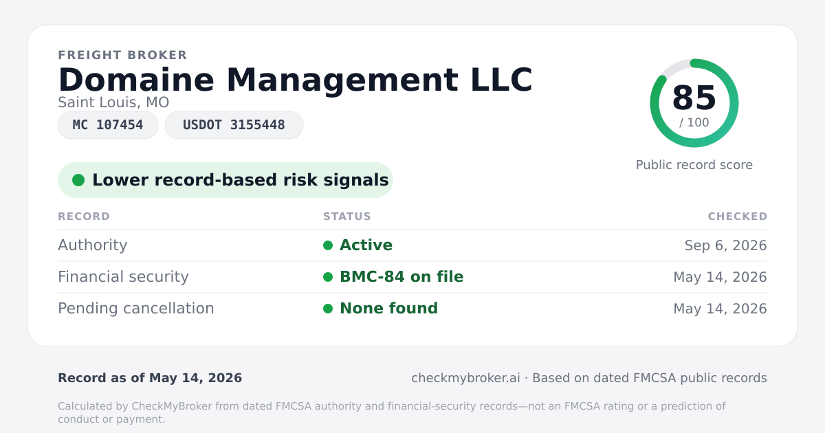Click the Public record score caption
Image resolution: width=825 pixels, height=433 pixels.
click(x=694, y=165)
